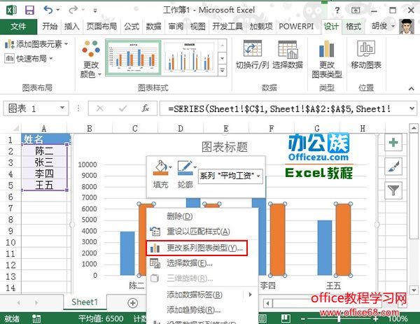
Task: Click Select Data (选择数据) ribbon icon
Action: 288,50
